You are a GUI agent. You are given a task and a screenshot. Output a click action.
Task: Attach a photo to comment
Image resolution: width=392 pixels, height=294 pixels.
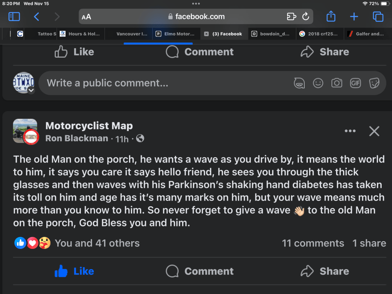(337, 83)
